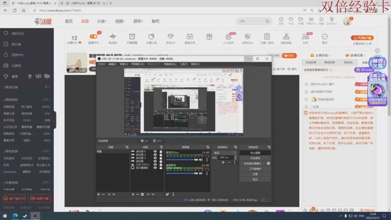
Task: Click the orange follow heart button
Action: (x=289, y=56)
